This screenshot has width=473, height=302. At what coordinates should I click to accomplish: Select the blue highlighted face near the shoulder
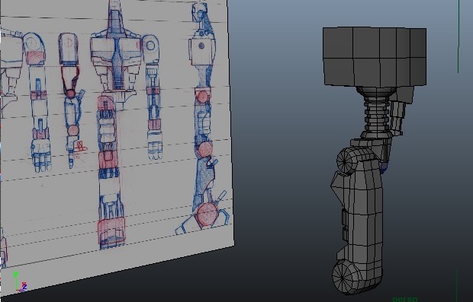(383, 168)
